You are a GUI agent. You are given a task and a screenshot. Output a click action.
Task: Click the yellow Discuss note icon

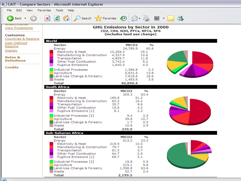pyautogui.click(x=171, y=18)
